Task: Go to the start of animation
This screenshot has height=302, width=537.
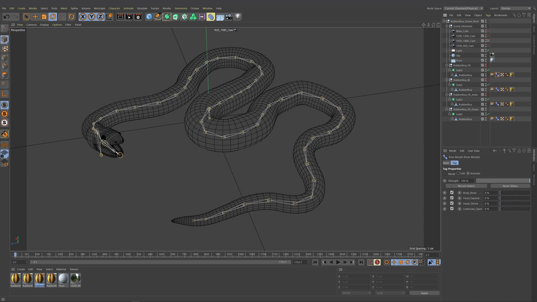Action: click(x=315, y=262)
